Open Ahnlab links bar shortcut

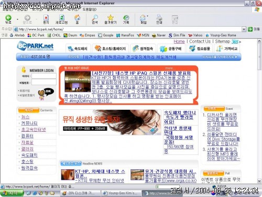click(x=17, y=35)
